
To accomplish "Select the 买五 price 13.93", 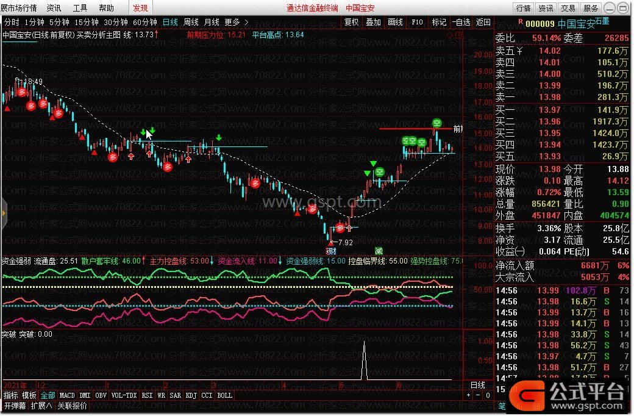I will 550,156.
